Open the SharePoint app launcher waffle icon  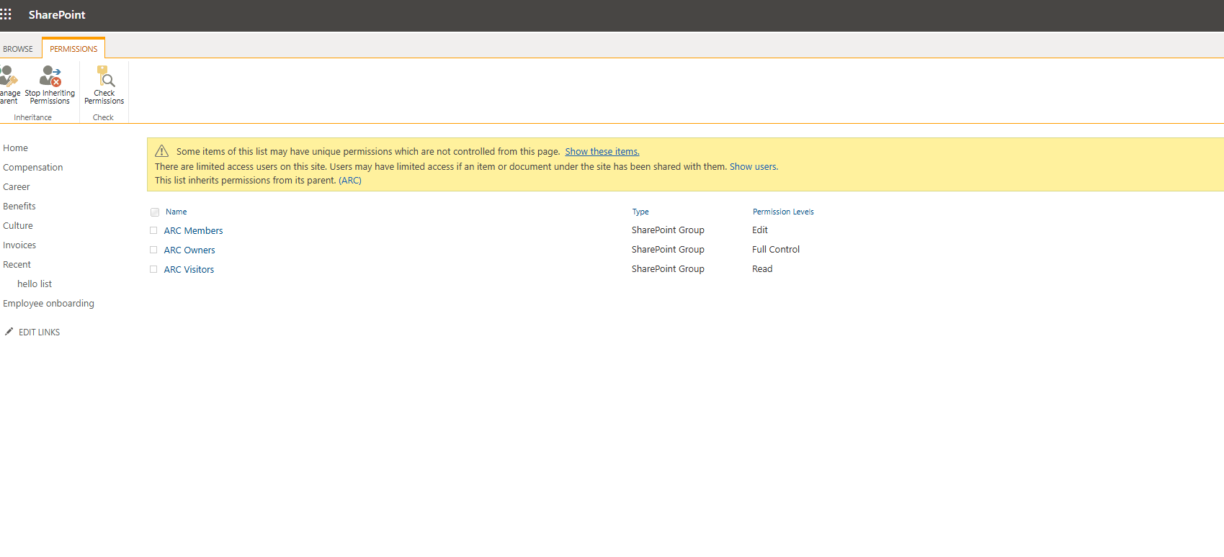pos(6,14)
